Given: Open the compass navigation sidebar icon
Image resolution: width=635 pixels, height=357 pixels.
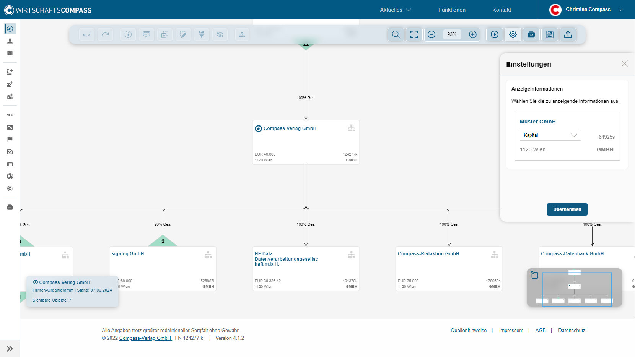Looking at the screenshot, I should point(10,29).
